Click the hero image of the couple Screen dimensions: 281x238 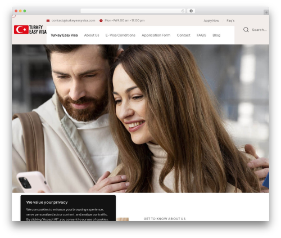pyautogui.click(x=140, y=119)
